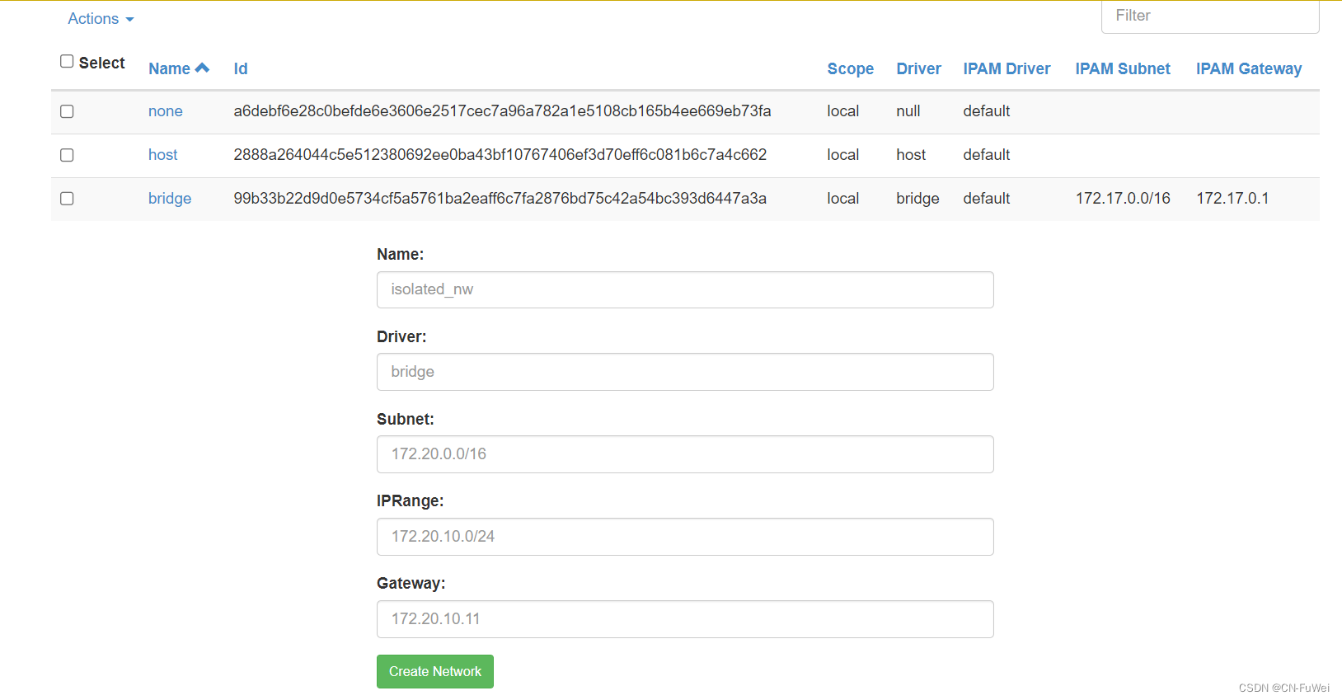Sort table by Name column header
The width and height of the screenshot is (1342, 700).
pos(169,68)
